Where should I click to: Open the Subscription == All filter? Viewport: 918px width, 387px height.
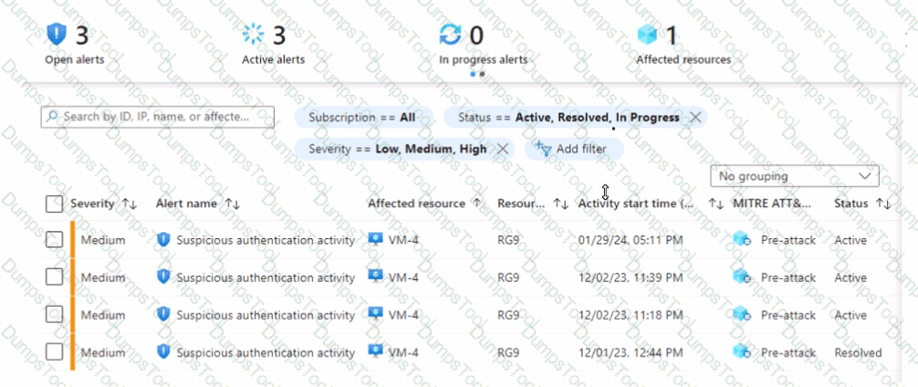point(363,117)
